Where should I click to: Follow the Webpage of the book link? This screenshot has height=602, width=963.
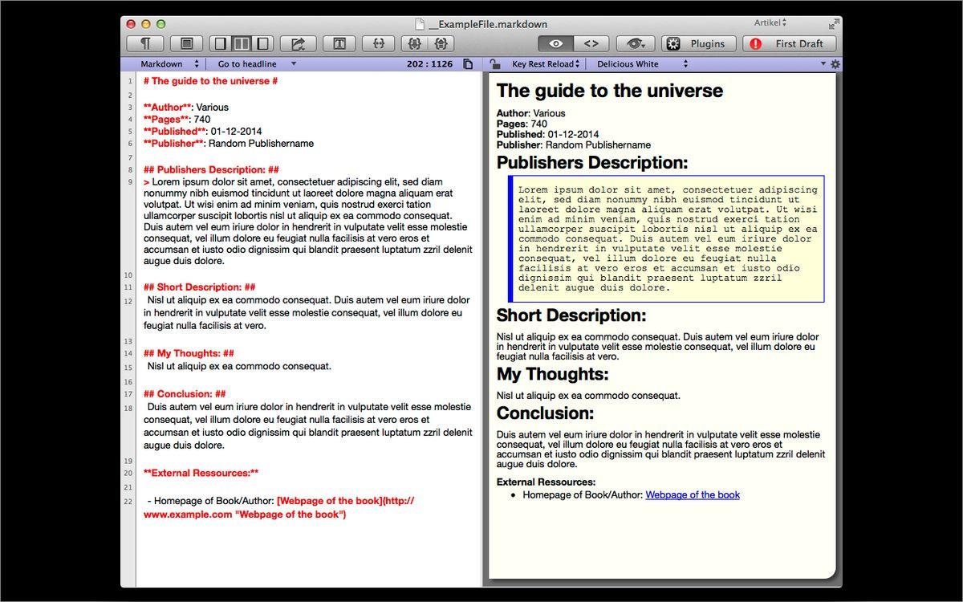(x=693, y=495)
